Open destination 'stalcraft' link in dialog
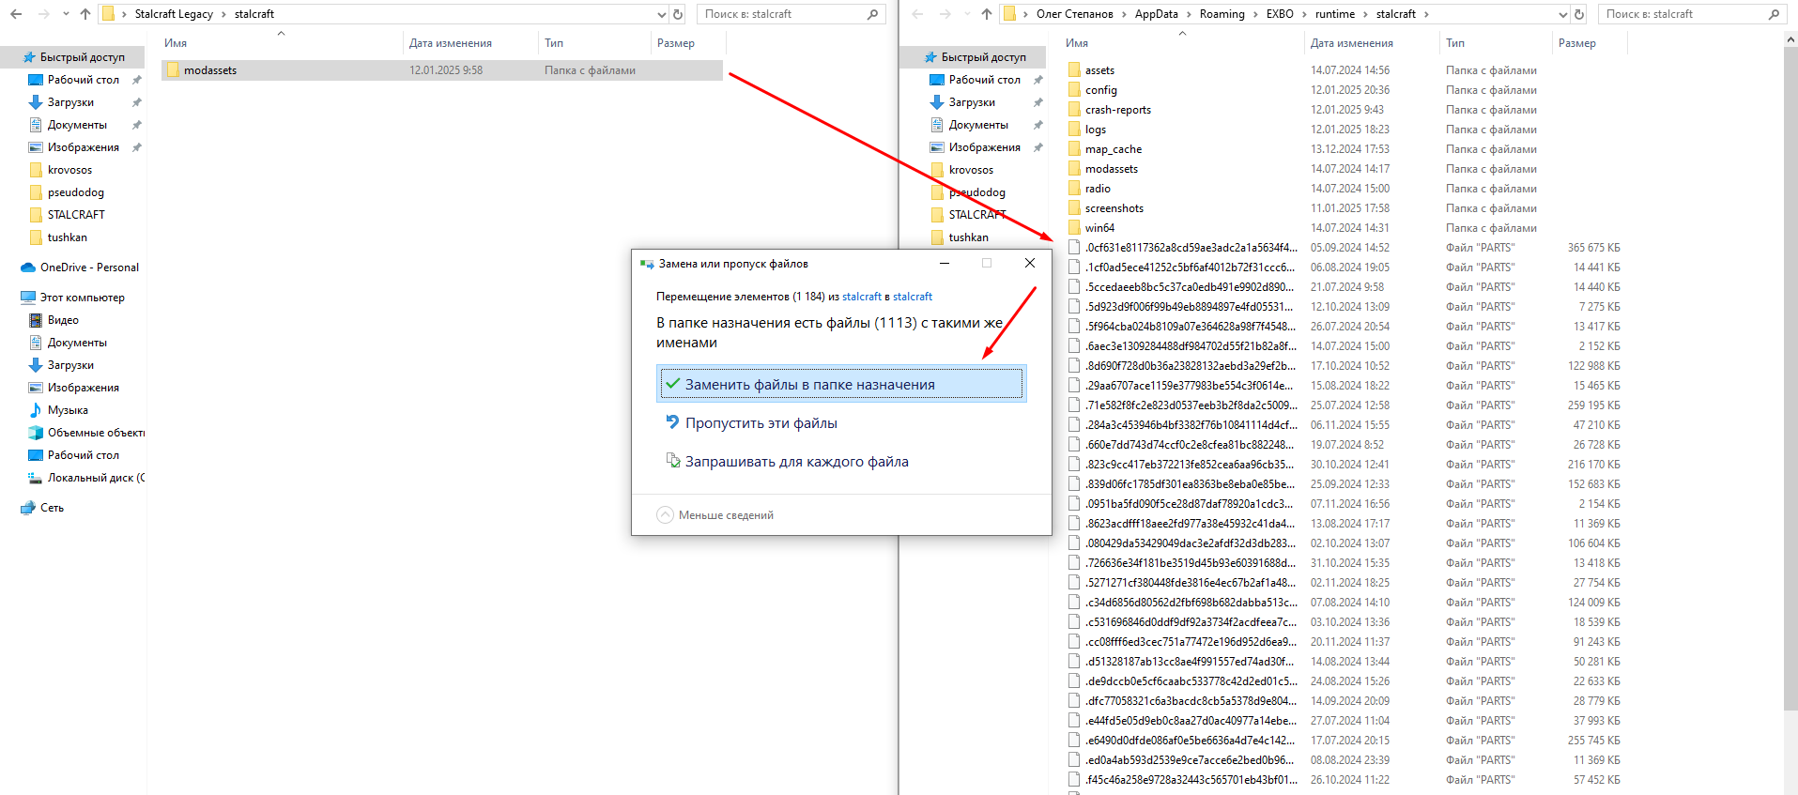Image resolution: width=1798 pixels, height=795 pixels. pos(913,297)
